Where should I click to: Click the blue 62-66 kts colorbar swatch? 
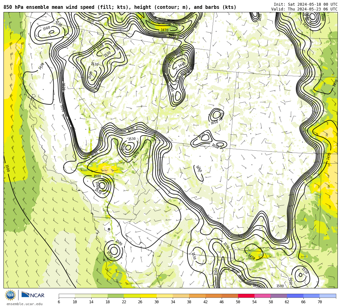coord(295,296)
